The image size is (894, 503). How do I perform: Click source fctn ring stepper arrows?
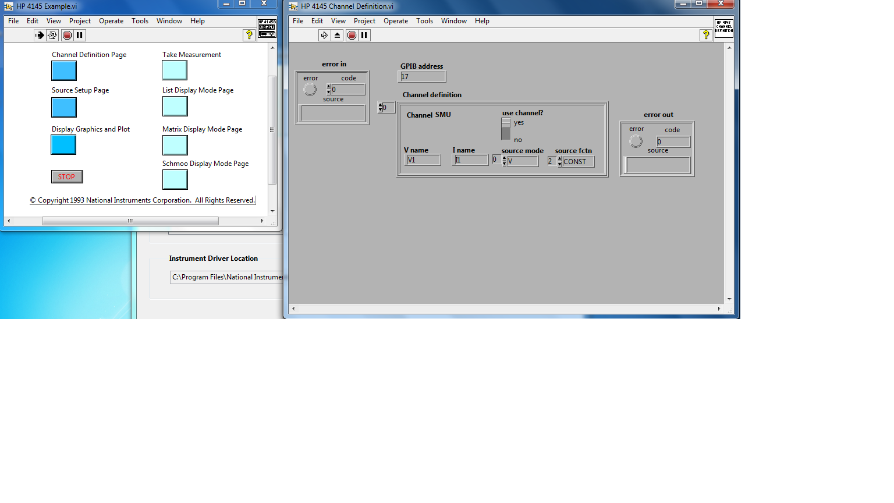tap(559, 161)
